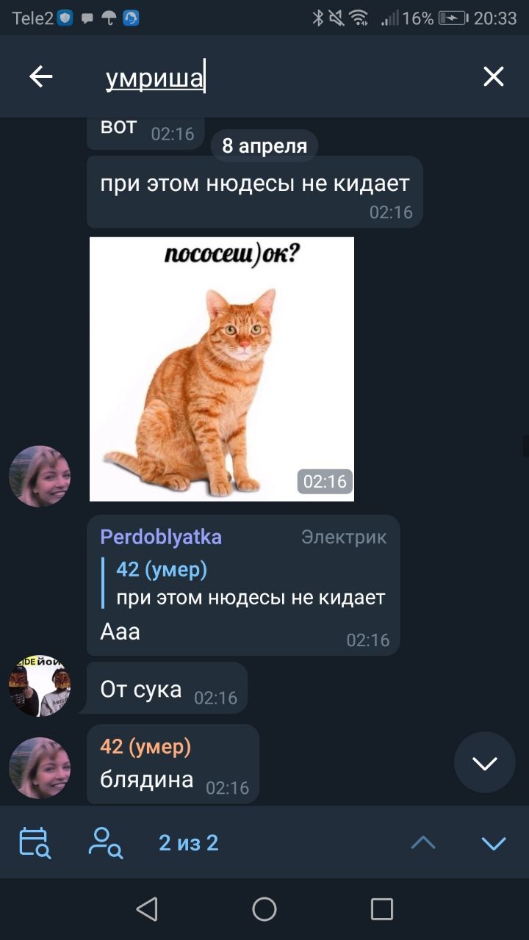This screenshot has width=529, height=940.
Task: Go to next search result arrow
Action: [494, 843]
